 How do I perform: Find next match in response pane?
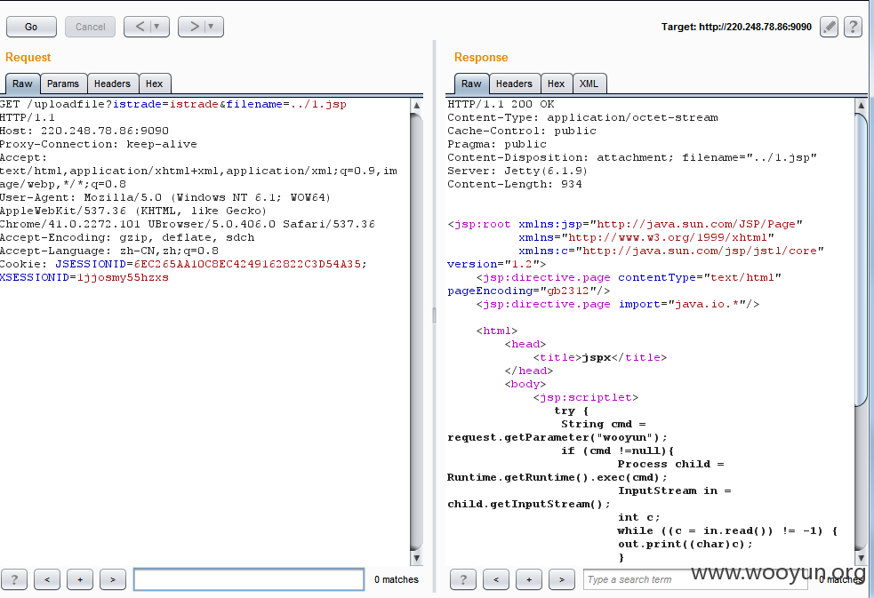click(561, 579)
